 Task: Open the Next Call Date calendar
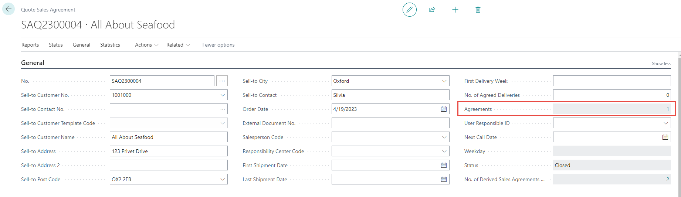pos(665,137)
